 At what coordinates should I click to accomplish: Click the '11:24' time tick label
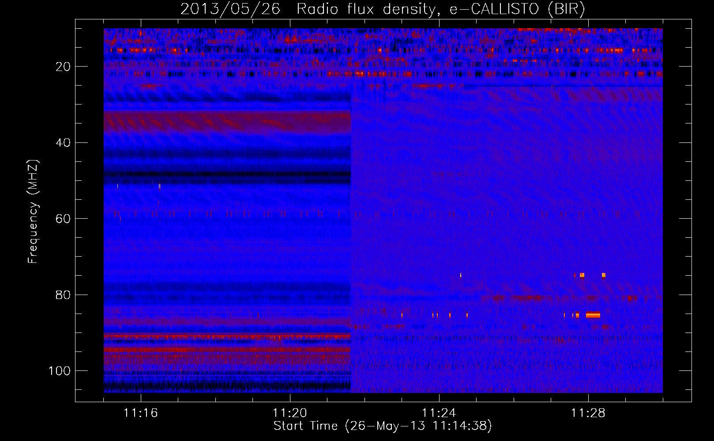coord(439,413)
